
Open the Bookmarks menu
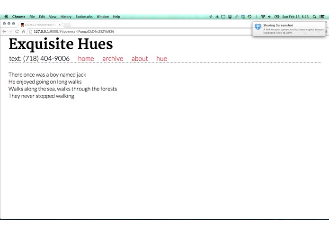84,17
